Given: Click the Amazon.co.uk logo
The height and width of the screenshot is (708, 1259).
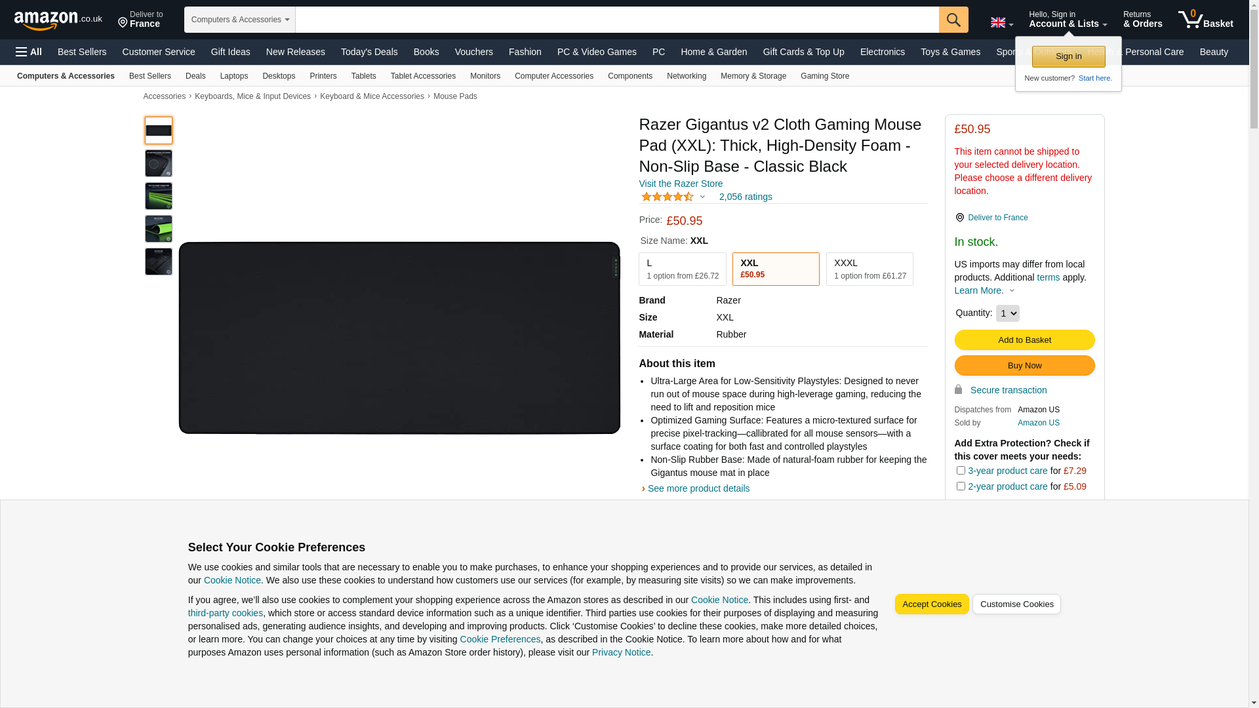Looking at the screenshot, I should [58, 20].
